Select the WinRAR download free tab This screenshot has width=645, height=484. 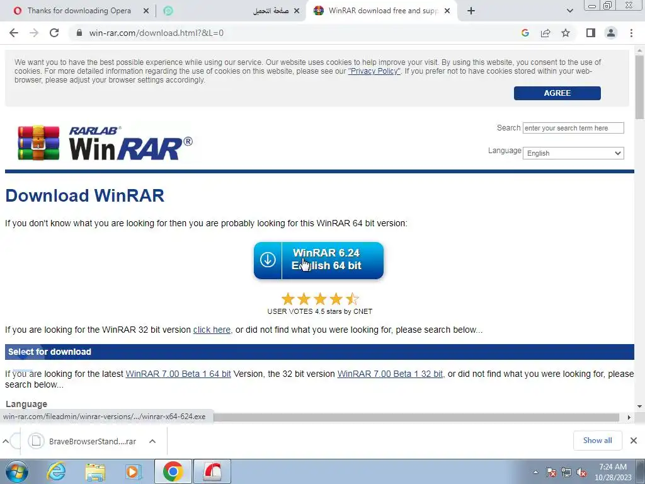382,11
